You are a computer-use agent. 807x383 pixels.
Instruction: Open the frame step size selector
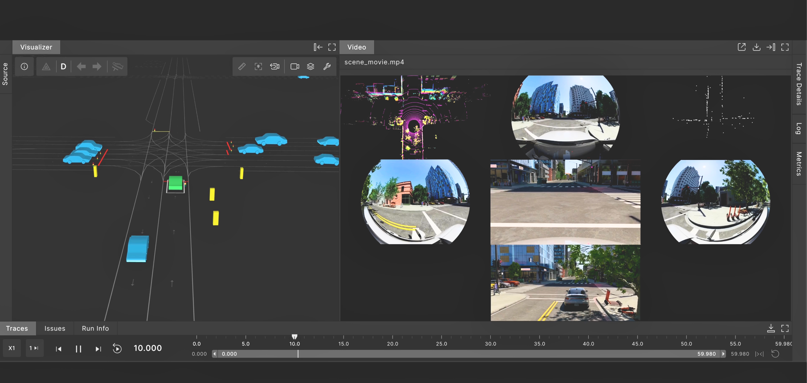pyautogui.click(x=34, y=348)
